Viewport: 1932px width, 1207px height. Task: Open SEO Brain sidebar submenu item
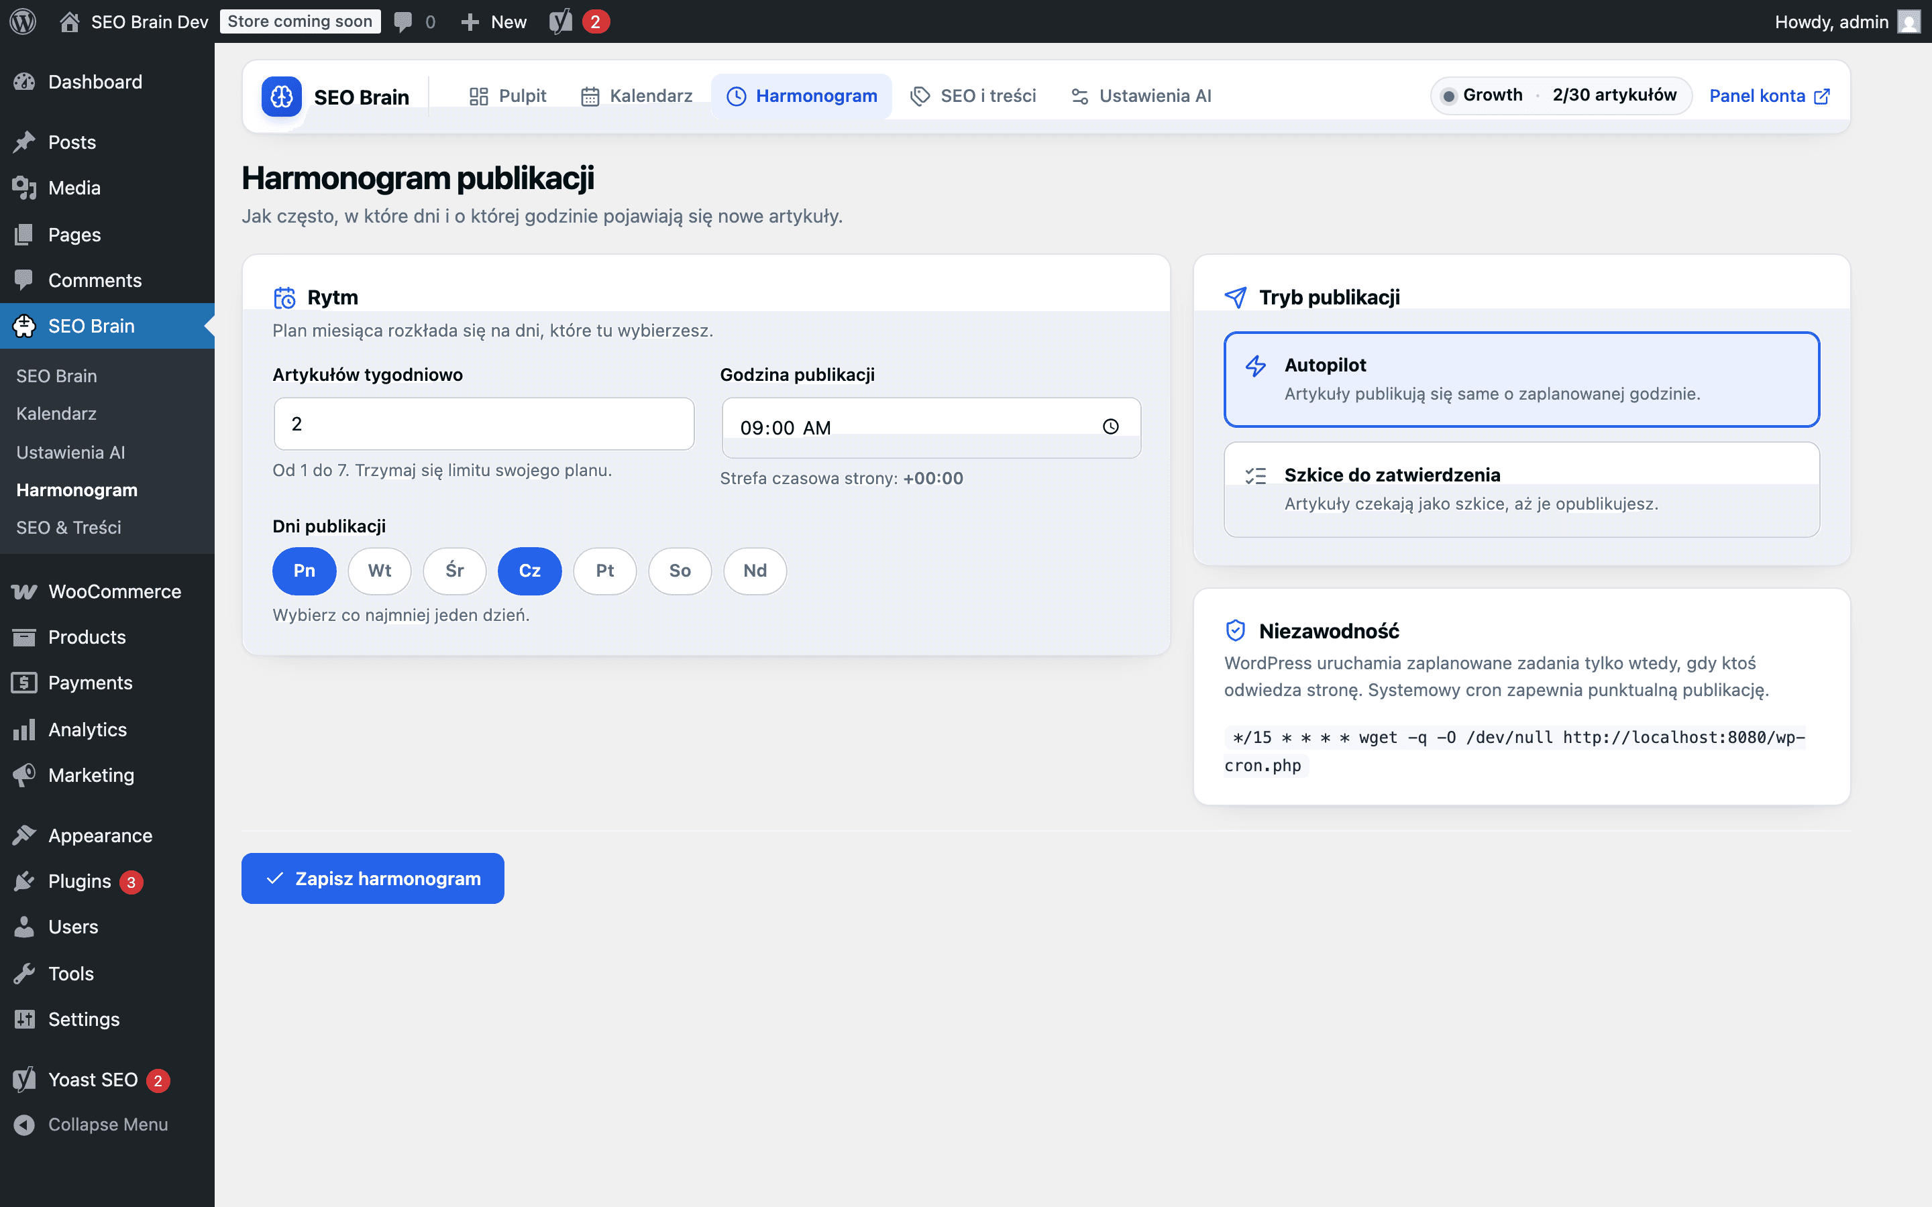(56, 376)
